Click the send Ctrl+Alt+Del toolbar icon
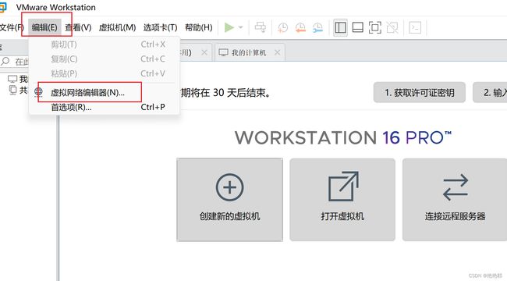Viewport: 507px width, 281px height. (261, 27)
